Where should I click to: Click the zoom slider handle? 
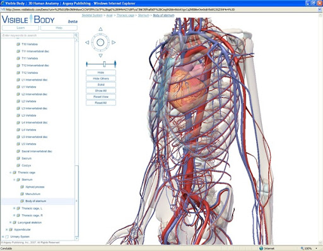coord(104,64)
